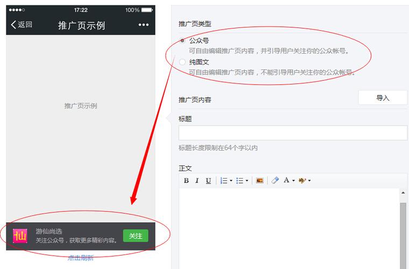Select the 公众号 promotion page type
The image size is (409, 269).
182,40
